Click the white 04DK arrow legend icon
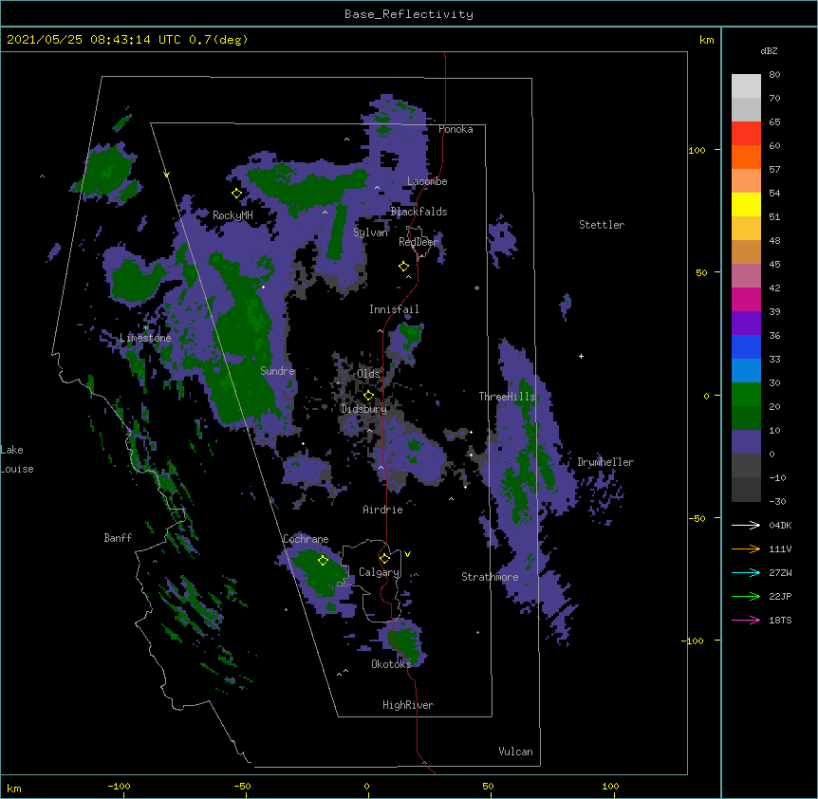Image resolution: width=818 pixels, height=799 pixels. 746,525
